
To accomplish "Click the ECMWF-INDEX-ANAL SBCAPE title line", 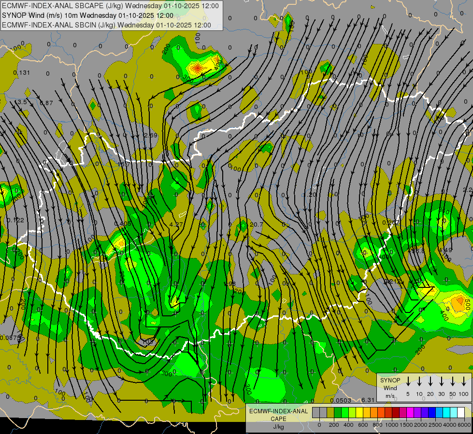I will (x=110, y=6).
